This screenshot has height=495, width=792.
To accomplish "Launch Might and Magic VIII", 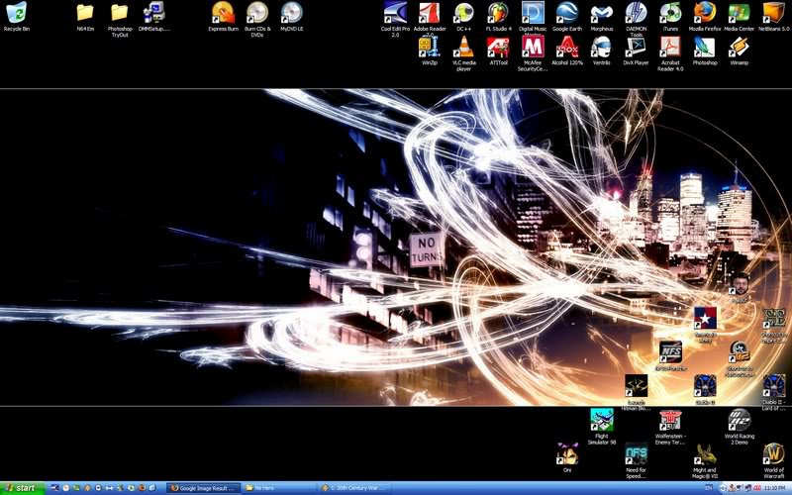I will coord(705,460).
